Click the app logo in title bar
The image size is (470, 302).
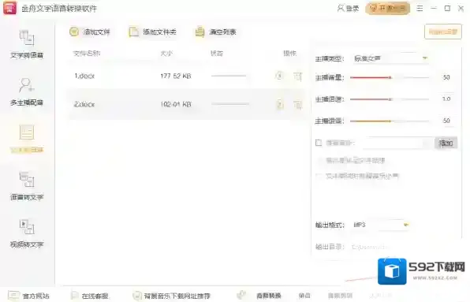tap(10, 8)
